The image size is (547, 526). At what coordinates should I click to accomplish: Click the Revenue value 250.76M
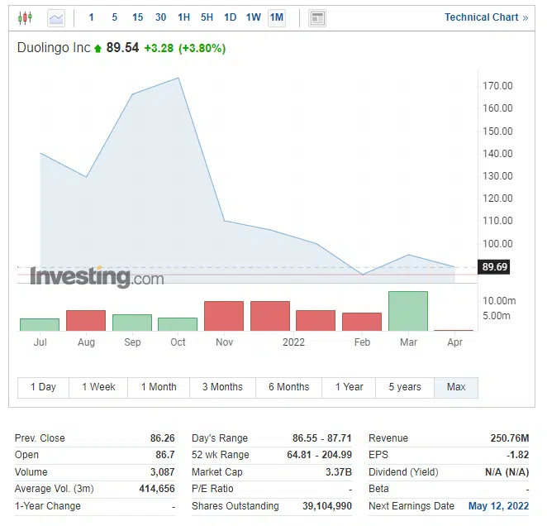click(x=510, y=438)
